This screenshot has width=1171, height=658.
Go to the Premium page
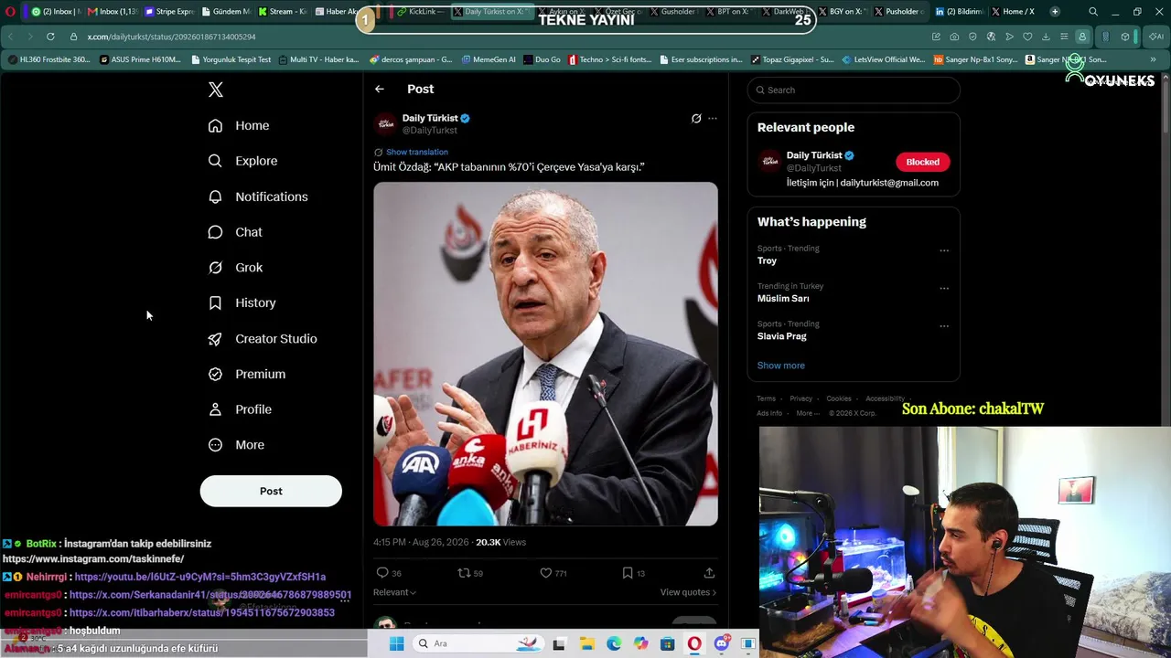pos(247,374)
